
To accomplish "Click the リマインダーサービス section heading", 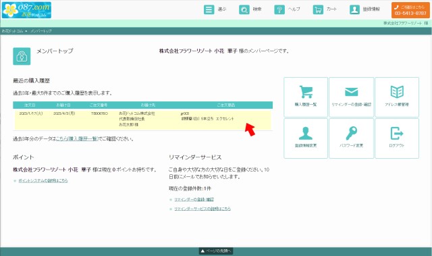I will pyautogui.click(x=195, y=157).
